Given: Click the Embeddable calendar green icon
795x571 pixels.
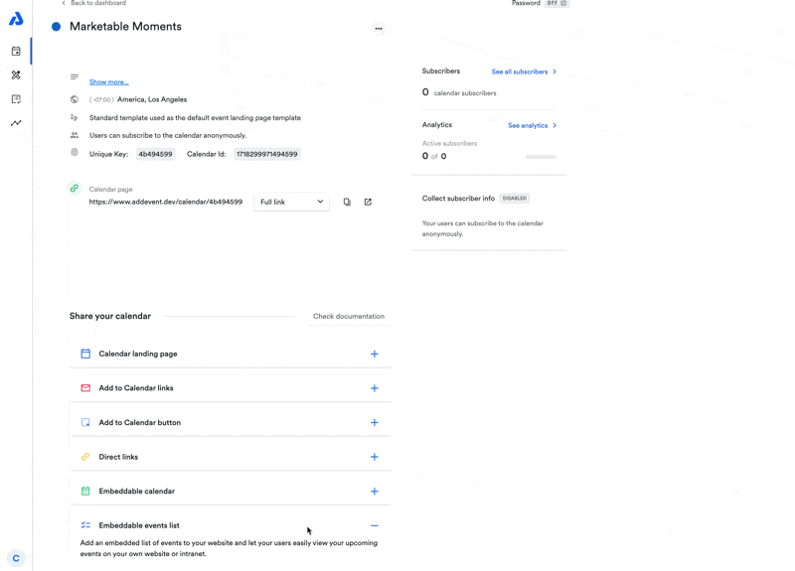Looking at the screenshot, I should tap(85, 491).
